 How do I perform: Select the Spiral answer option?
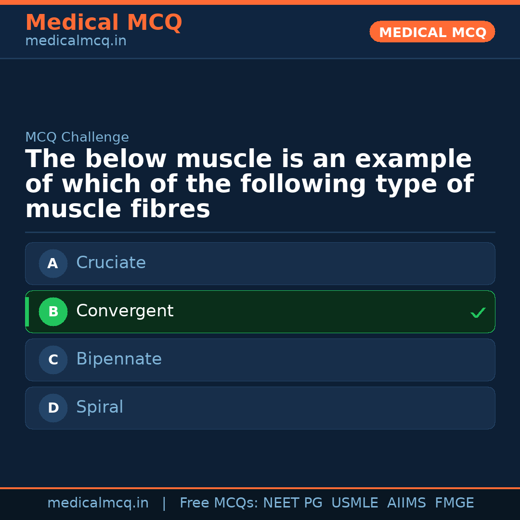click(260, 408)
